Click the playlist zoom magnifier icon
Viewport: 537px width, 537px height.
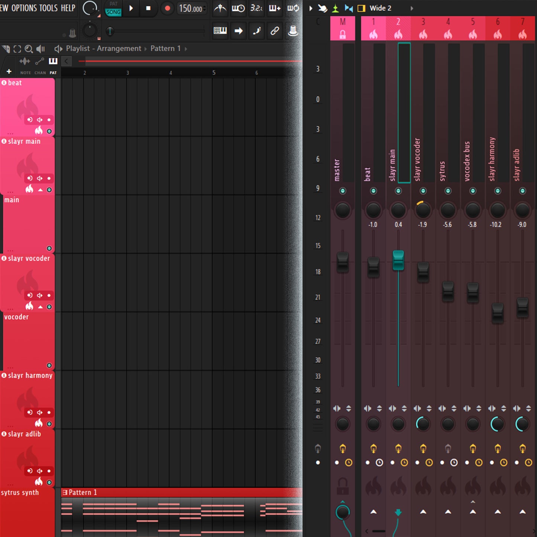[29, 49]
